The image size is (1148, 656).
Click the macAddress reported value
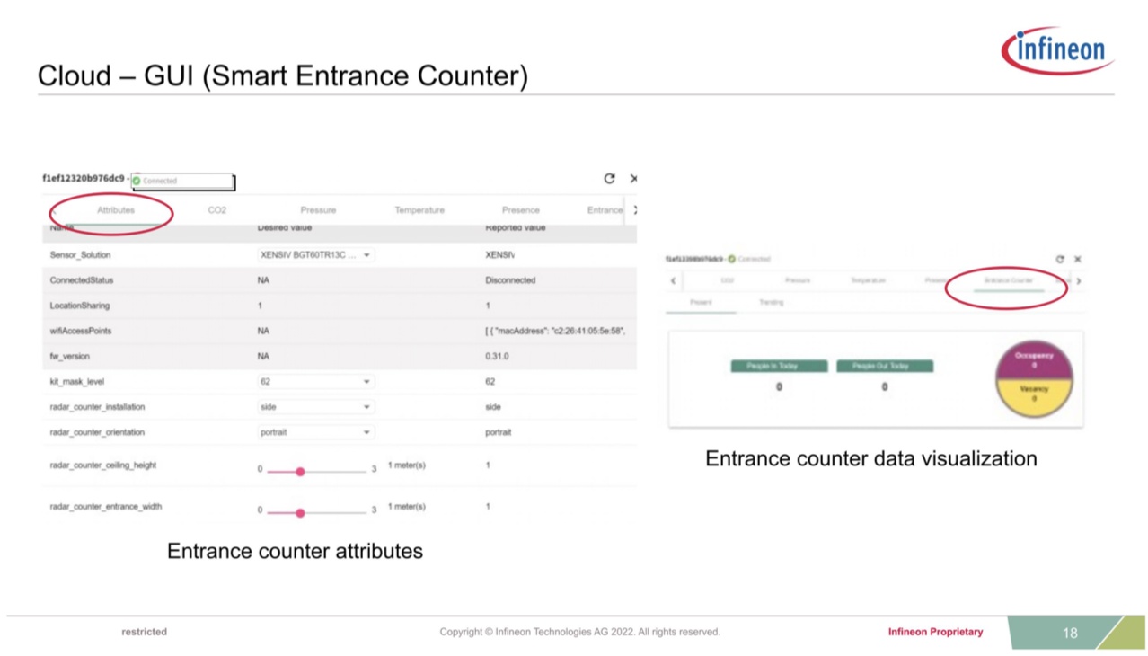tap(555, 331)
